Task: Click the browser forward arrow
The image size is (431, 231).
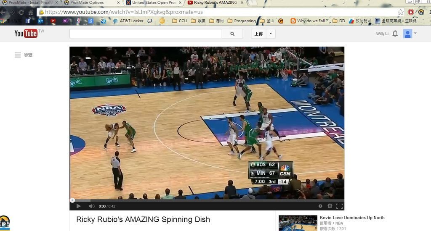Action: pyautogui.click(x=12, y=12)
